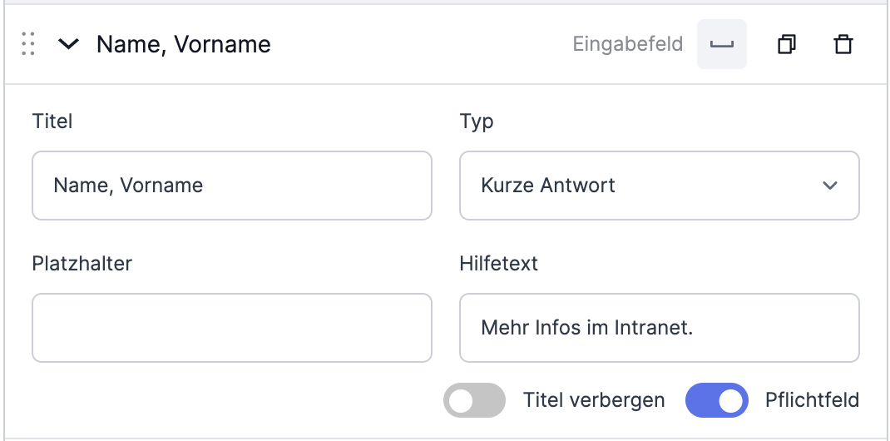890x441 pixels.
Task: Click the Titel verbergen label text
Action: coord(594,400)
